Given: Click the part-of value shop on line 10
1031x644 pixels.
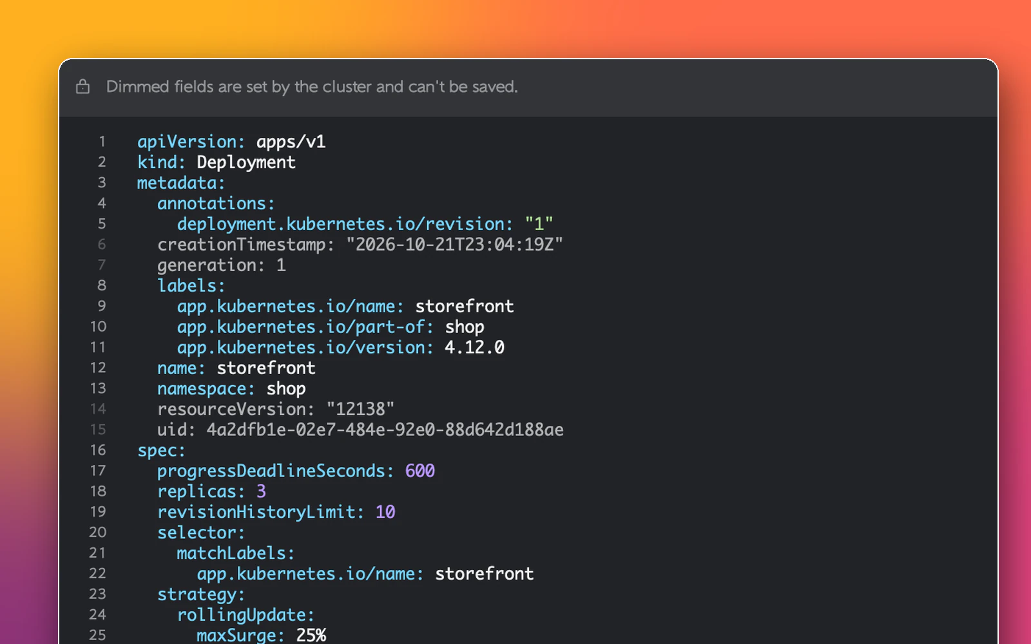Looking at the screenshot, I should [x=465, y=327].
